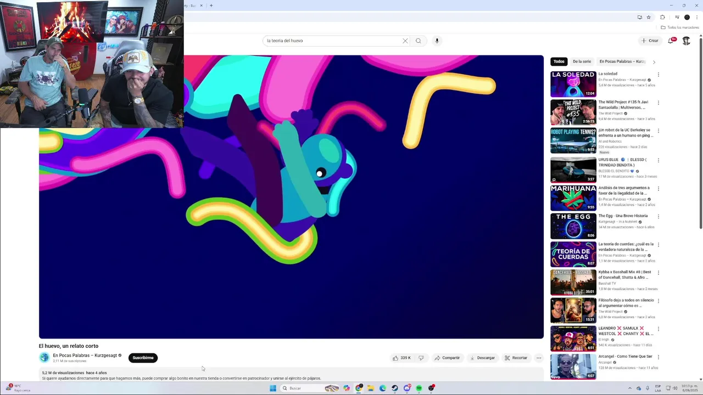Open the Kurzgesagt channel avatar
Image resolution: width=703 pixels, height=395 pixels.
pos(44,358)
